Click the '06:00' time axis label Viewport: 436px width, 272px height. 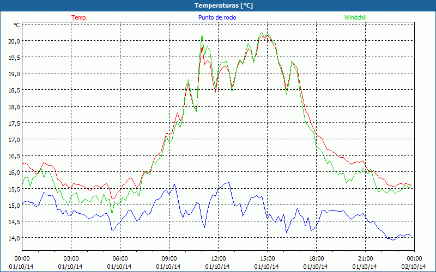[120, 259]
